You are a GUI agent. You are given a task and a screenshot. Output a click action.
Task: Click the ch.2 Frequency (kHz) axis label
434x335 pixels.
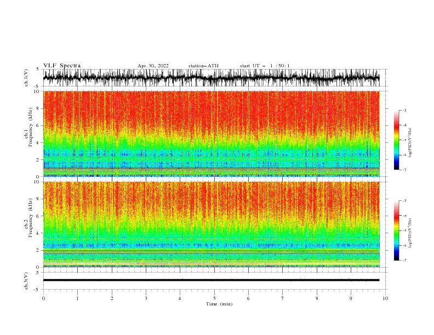[x=28, y=218]
